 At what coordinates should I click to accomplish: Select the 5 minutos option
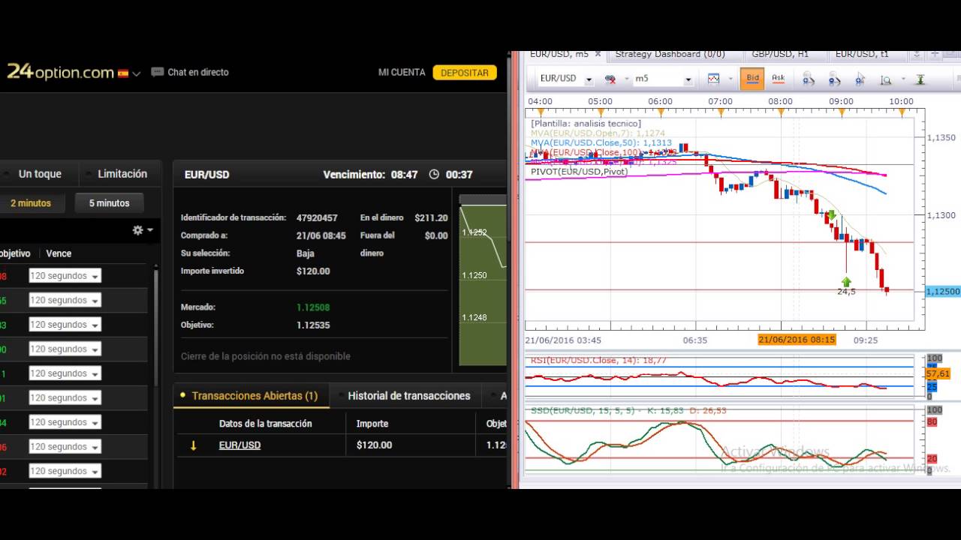tap(109, 203)
